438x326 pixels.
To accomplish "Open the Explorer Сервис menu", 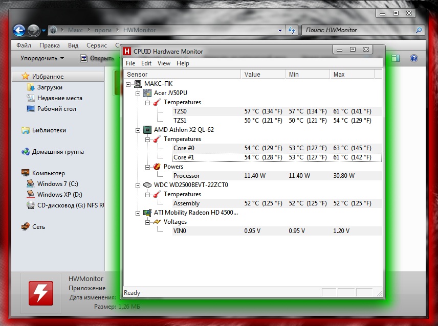I will [x=97, y=45].
